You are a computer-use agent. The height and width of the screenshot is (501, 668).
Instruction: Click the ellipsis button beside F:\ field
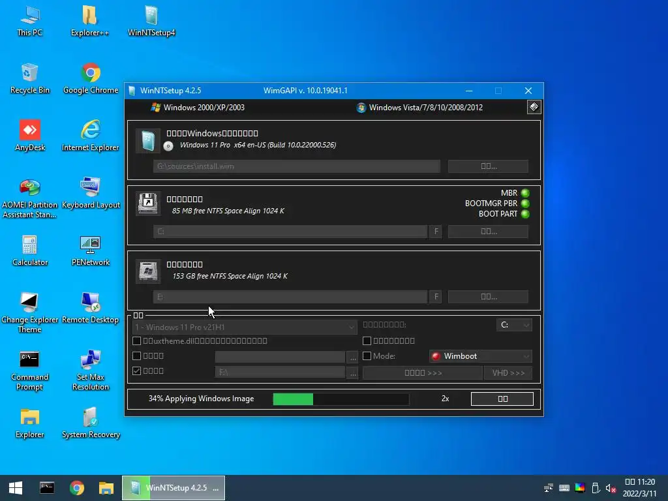pyautogui.click(x=353, y=372)
